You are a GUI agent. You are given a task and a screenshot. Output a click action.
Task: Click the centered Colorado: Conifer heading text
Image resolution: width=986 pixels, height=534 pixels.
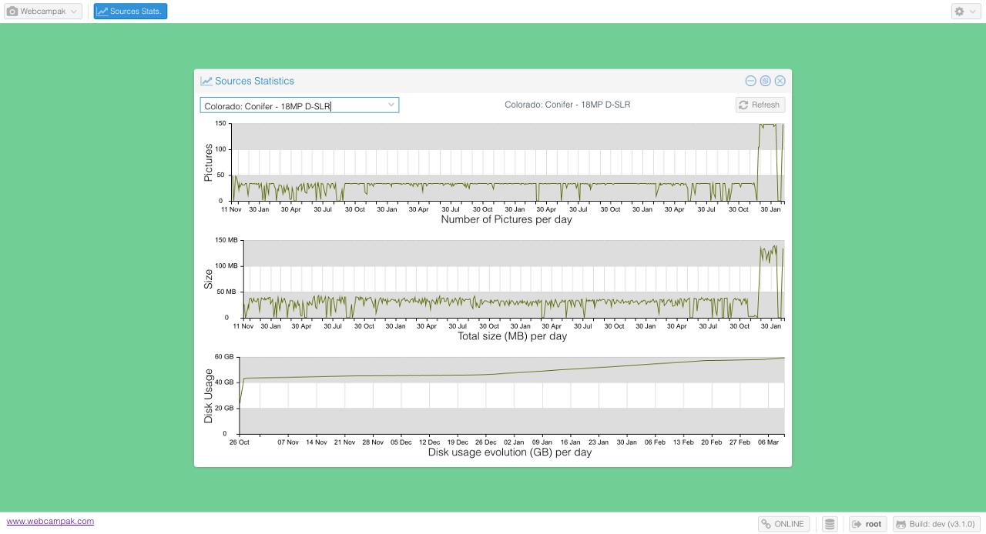click(x=568, y=105)
